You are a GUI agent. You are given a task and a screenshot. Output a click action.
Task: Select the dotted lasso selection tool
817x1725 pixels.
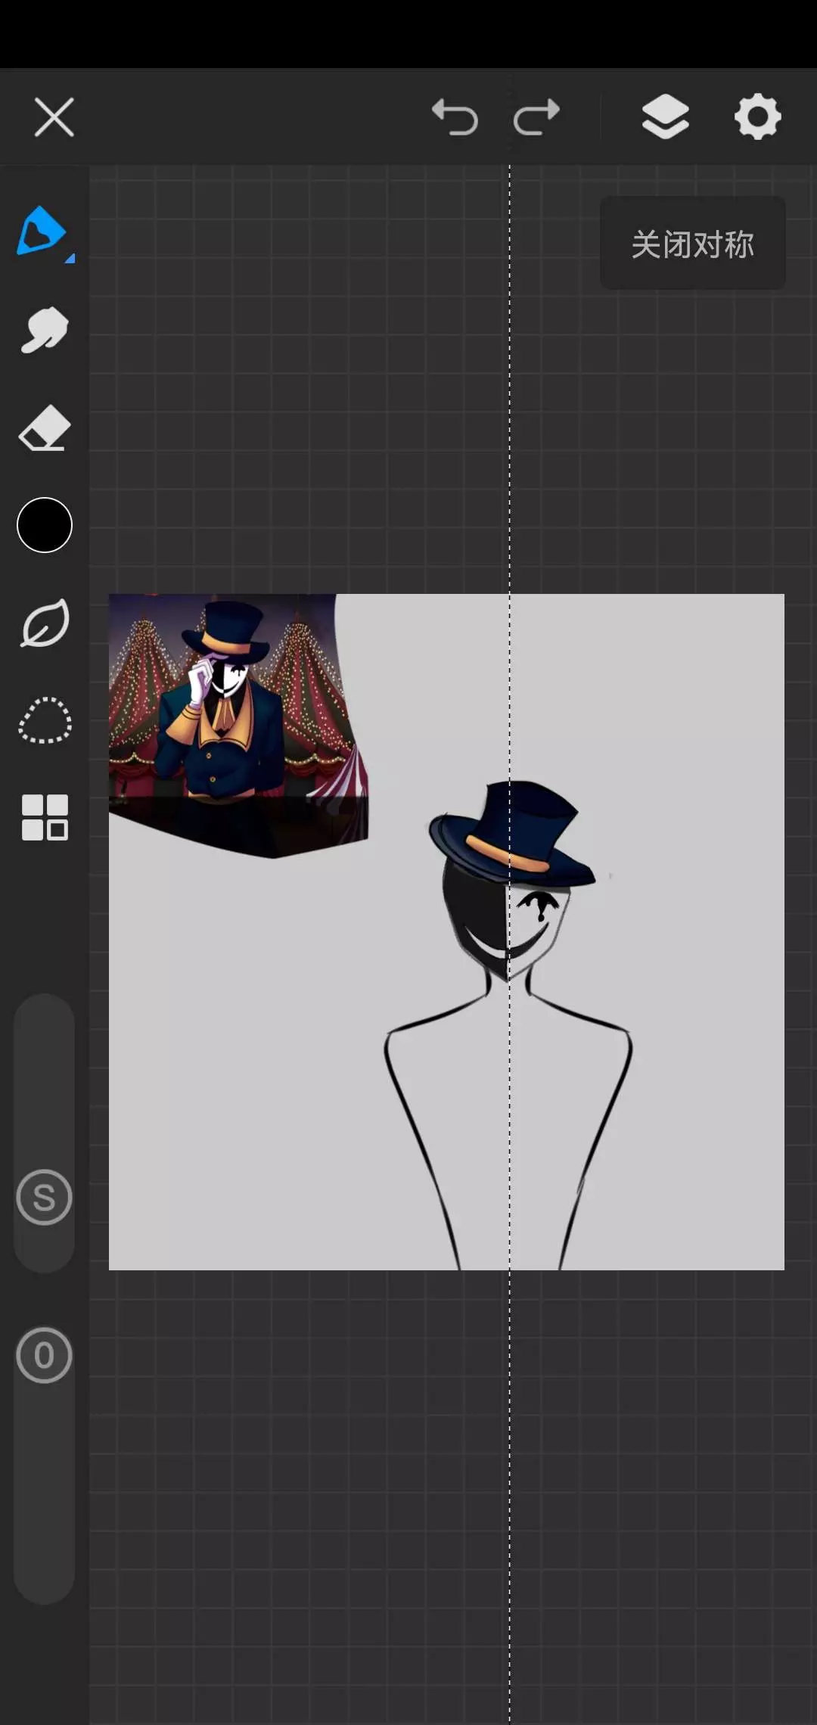click(x=45, y=720)
